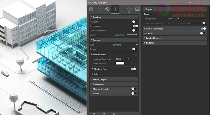
Task: Click the Time Limit minutes slider
Action: [189, 23]
